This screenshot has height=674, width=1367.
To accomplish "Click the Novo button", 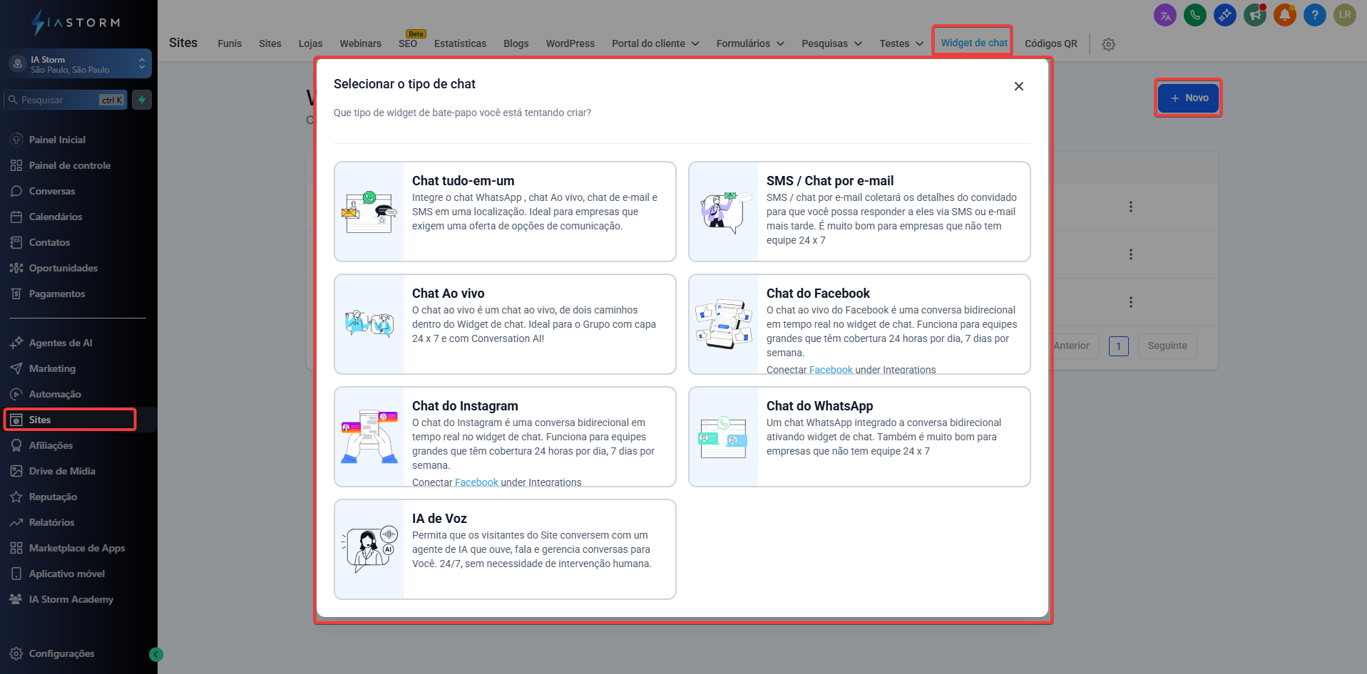I will [1188, 98].
